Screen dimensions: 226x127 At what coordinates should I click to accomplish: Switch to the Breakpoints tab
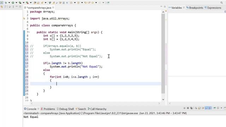195,8
